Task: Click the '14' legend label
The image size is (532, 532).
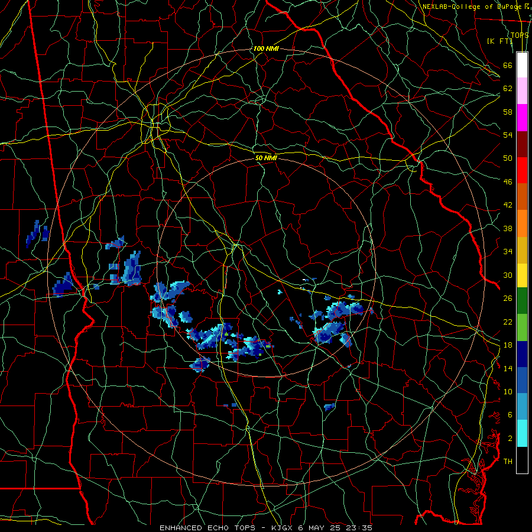Action: [508, 368]
